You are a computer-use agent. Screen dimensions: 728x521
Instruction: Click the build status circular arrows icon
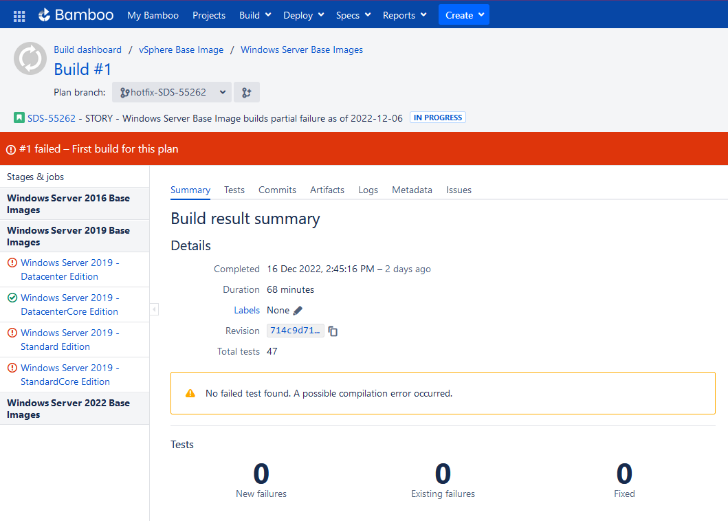click(30, 58)
